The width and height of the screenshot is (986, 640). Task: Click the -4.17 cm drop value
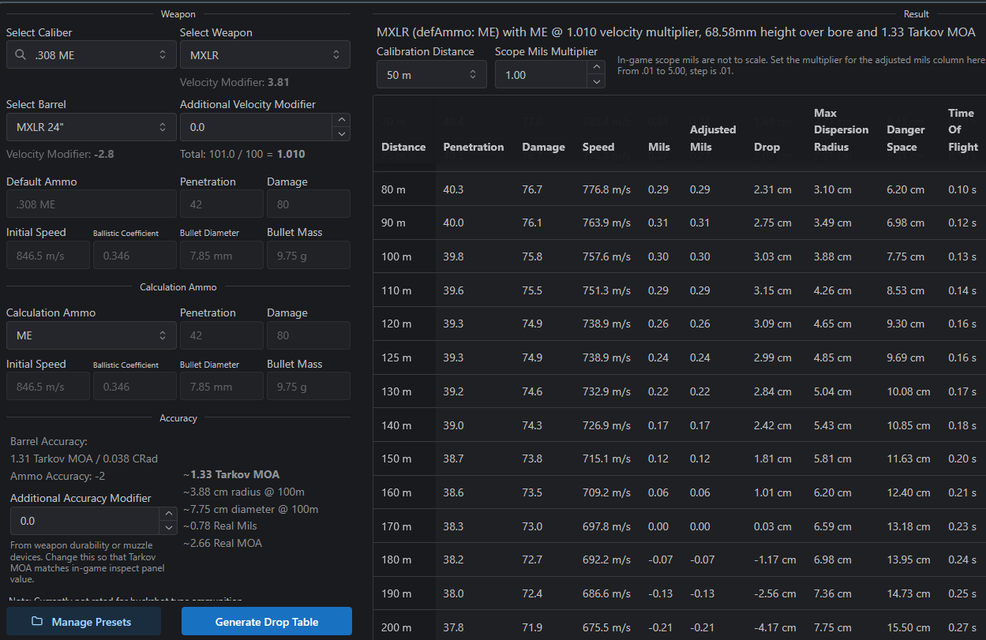(774, 627)
